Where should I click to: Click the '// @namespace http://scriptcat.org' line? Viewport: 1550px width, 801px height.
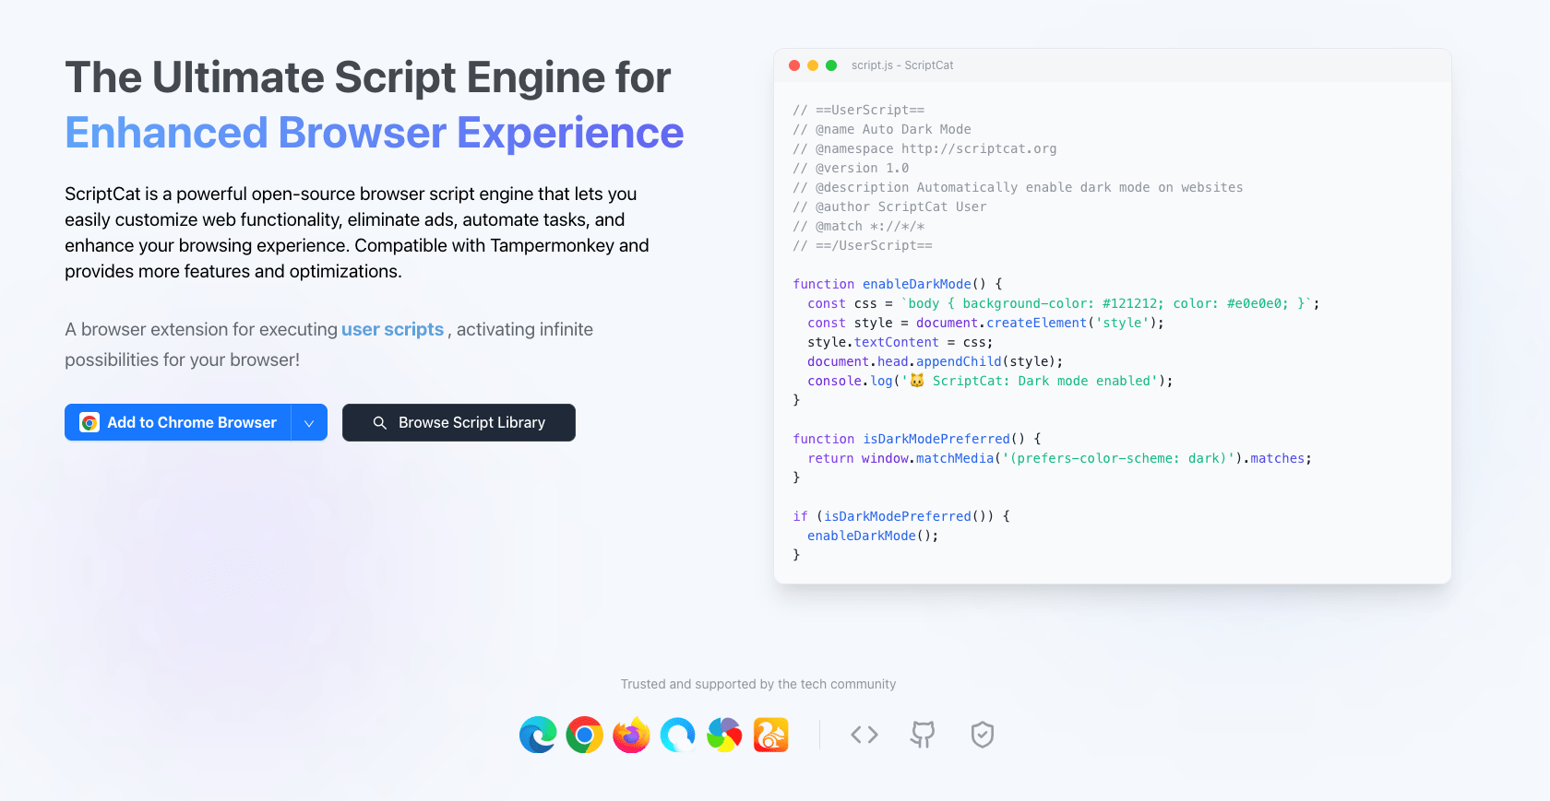pyautogui.click(x=924, y=148)
